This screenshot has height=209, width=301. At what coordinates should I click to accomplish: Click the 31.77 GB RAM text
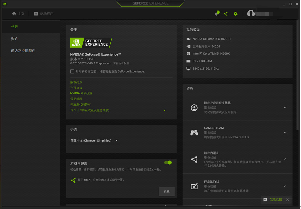click(x=202, y=61)
